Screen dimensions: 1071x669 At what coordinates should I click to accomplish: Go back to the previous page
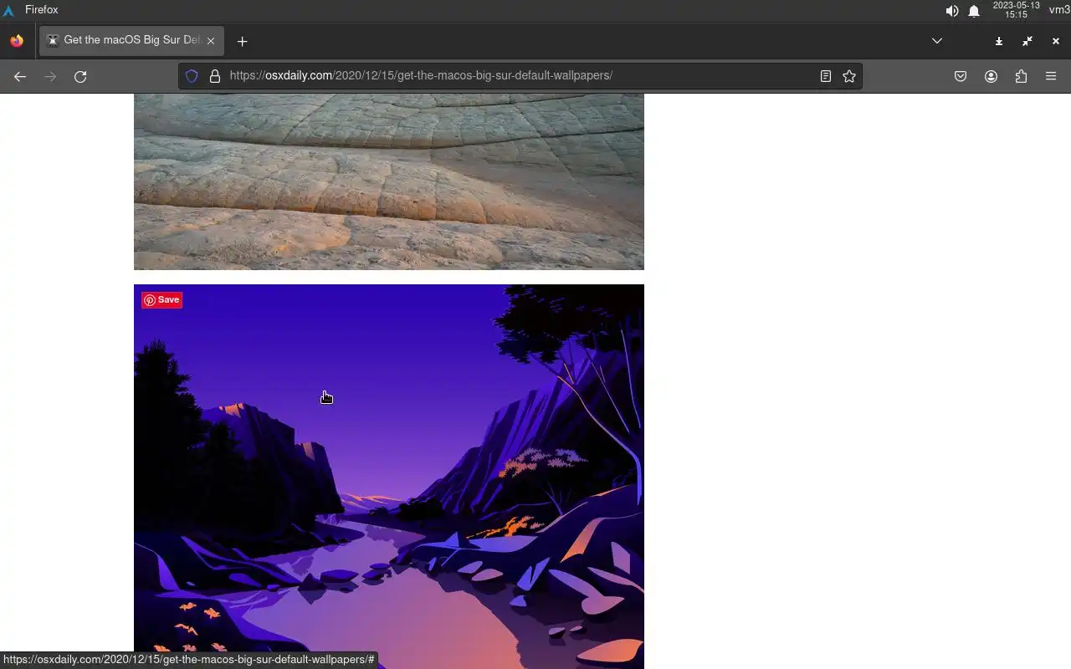[x=20, y=76]
